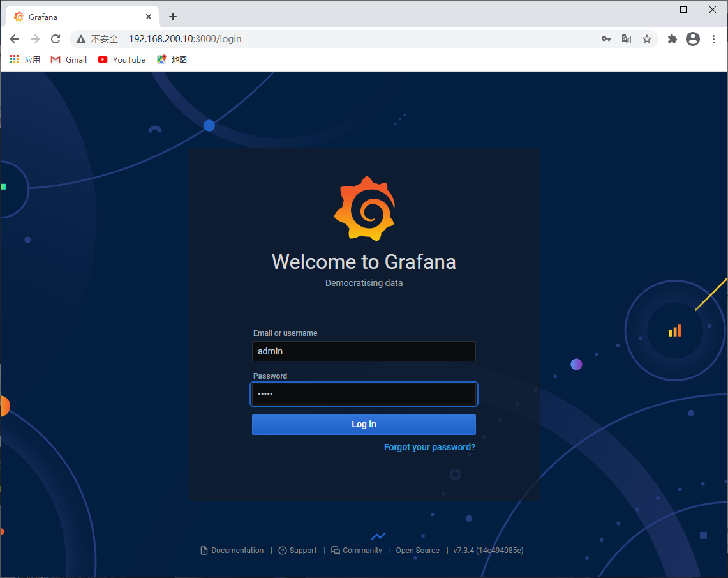Open the Documentation footer link
This screenshot has height=578, width=728.
232,551
